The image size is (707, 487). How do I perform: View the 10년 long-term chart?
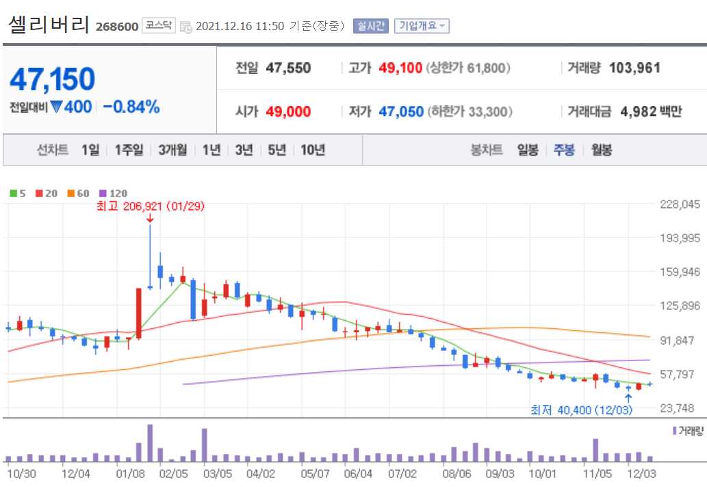coord(312,150)
